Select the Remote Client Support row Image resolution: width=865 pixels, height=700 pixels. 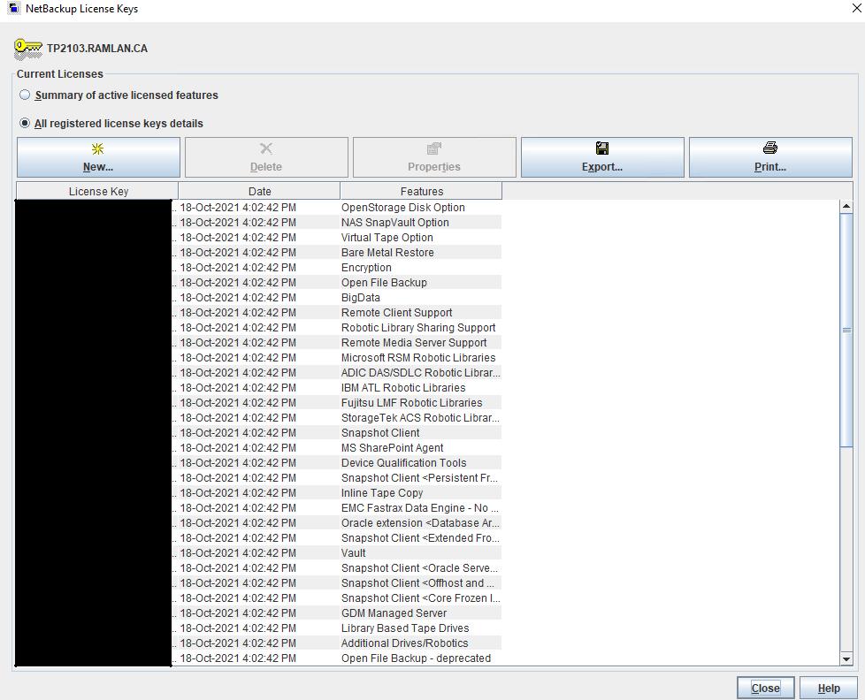click(x=259, y=313)
